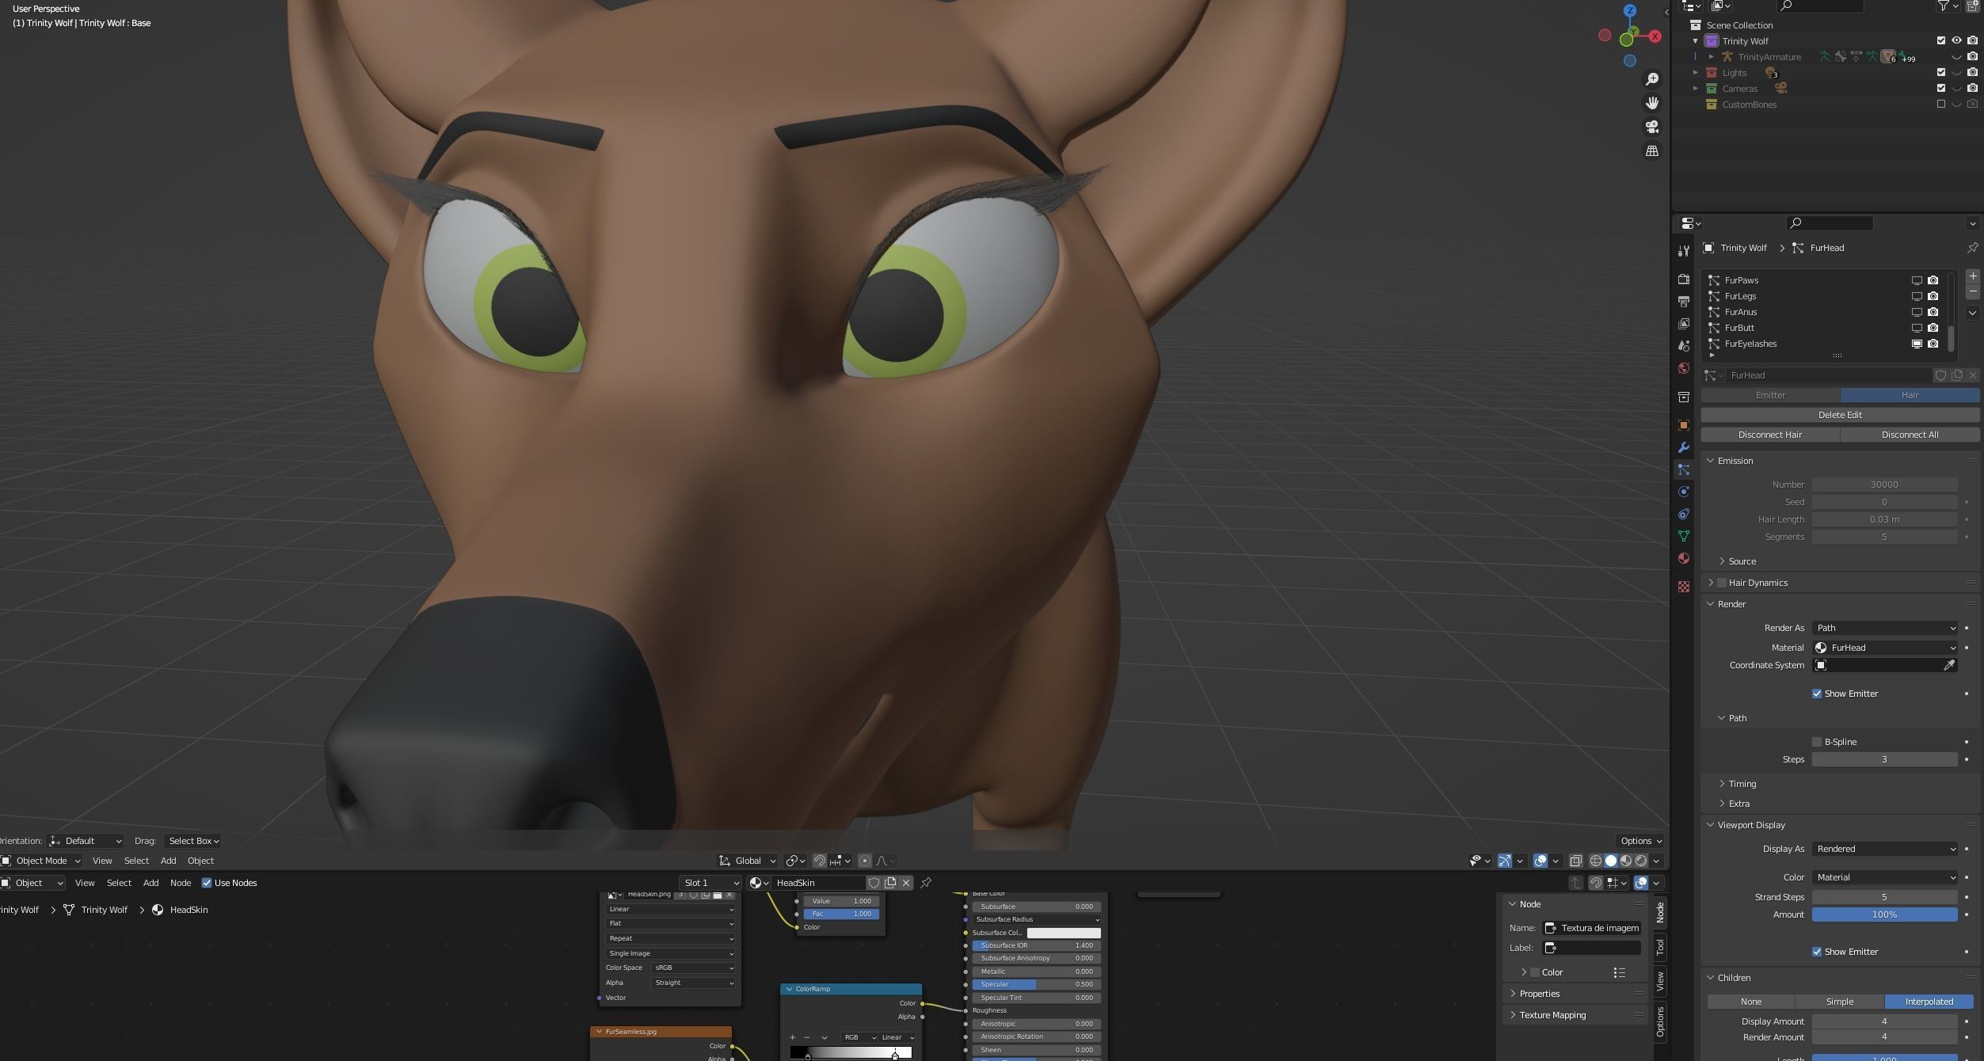This screenshot has height=1061, width=1984.
Task: Open the Object Constraints properties tab
Action: pos(1684,514)
